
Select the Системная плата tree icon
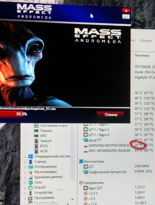coord(36,126)
